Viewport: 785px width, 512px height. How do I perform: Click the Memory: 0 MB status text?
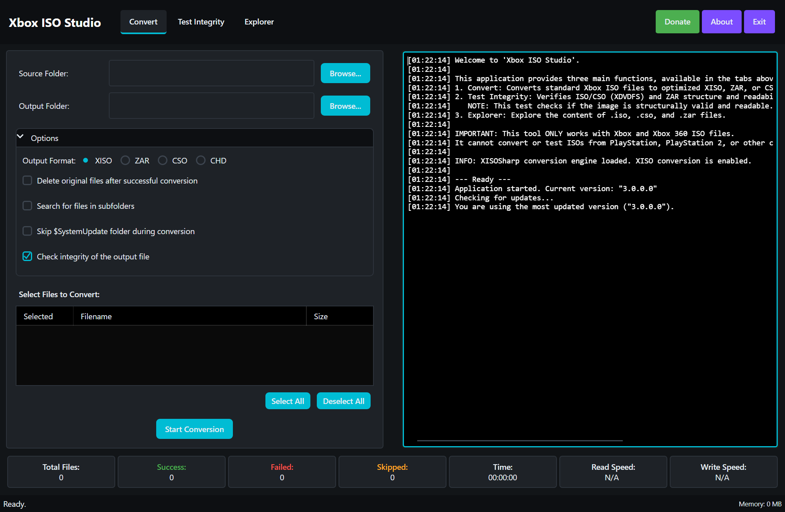[x=760, y=504]
